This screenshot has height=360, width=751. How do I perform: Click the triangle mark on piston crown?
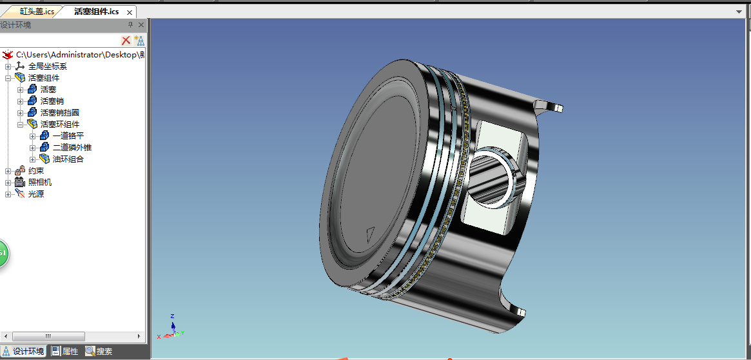click(x=369, y=234)
